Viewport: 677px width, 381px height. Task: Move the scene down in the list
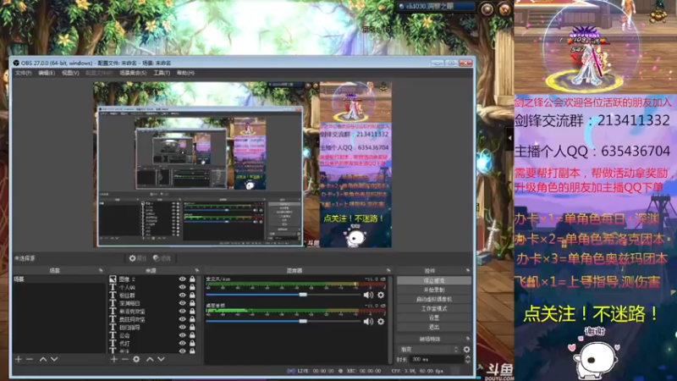(x=54, y=359)
